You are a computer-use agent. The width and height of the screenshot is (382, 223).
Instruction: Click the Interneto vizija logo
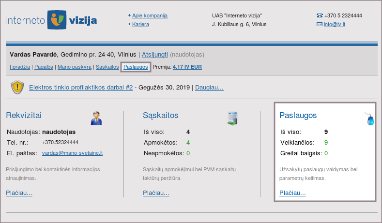[x=51, y=20]
